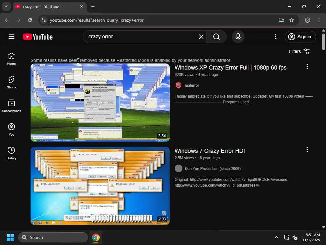This screenshot has height=245, width=326.
Task: Go to the YouTube logo home link
Action: tap(38, 37)
